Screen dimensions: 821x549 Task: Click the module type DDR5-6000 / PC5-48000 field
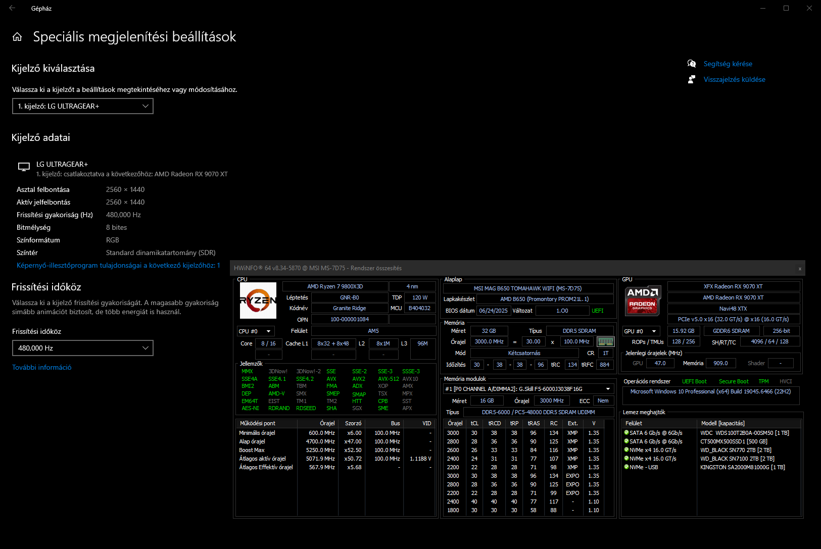point(539,412)
